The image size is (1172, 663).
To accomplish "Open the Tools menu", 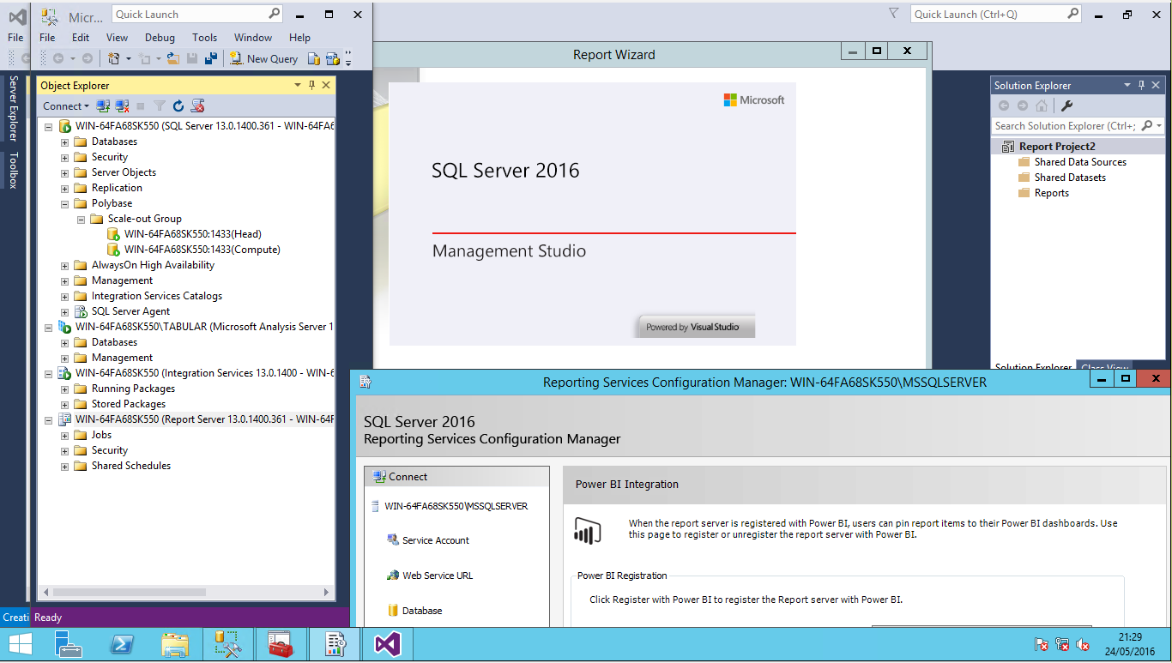I will pyautogui.click(x=204, y=37).
